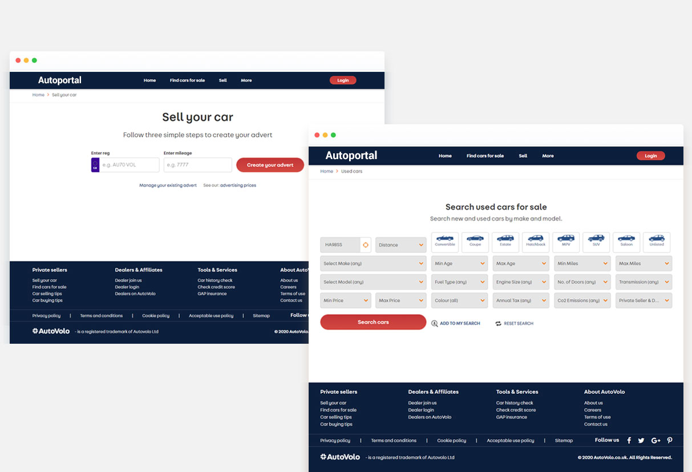
Task: Select the SUV body type icon
Action: click(596, 242)
